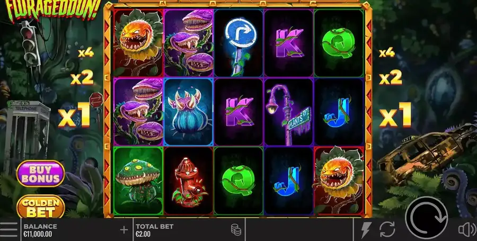Screen dimensions: 477x241
Task: Select the green three-eyed mushroom plant
Action: 138,181
